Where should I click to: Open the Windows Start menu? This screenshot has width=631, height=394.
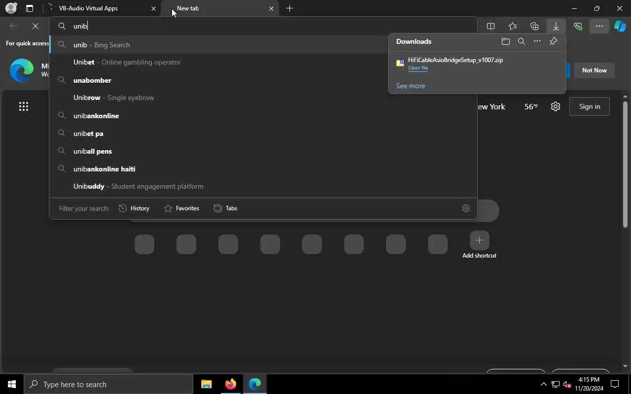(12, 384)
